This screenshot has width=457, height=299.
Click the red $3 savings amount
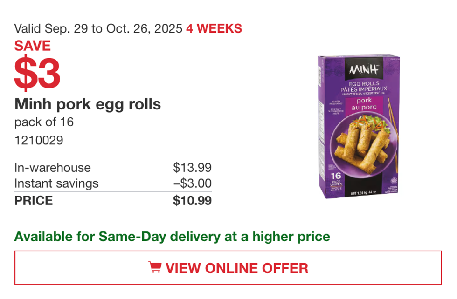[x=37, y=73]
